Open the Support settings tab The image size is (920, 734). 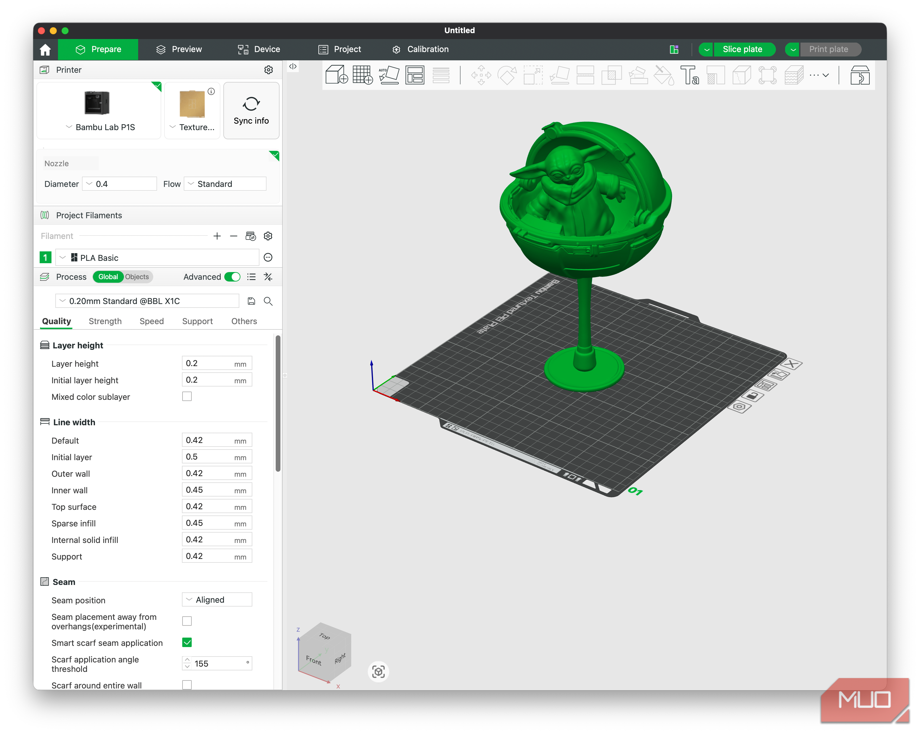197,321
